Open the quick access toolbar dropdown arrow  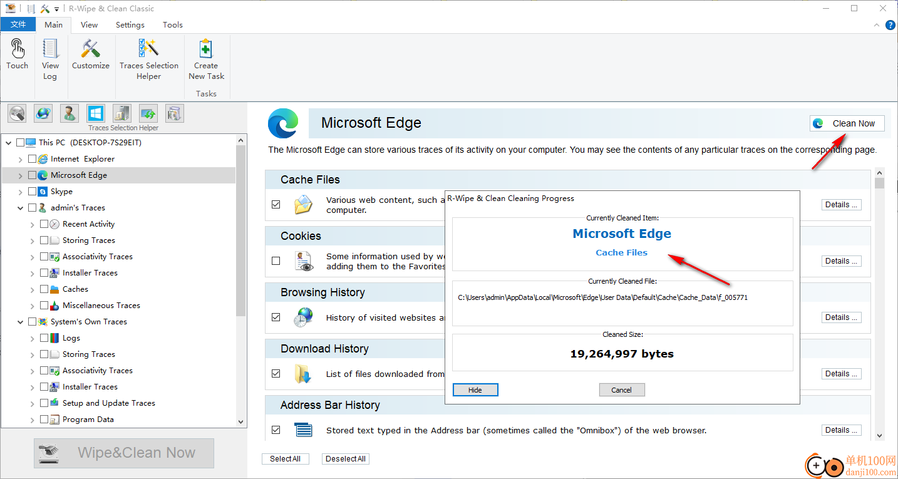tap(56, 9)
